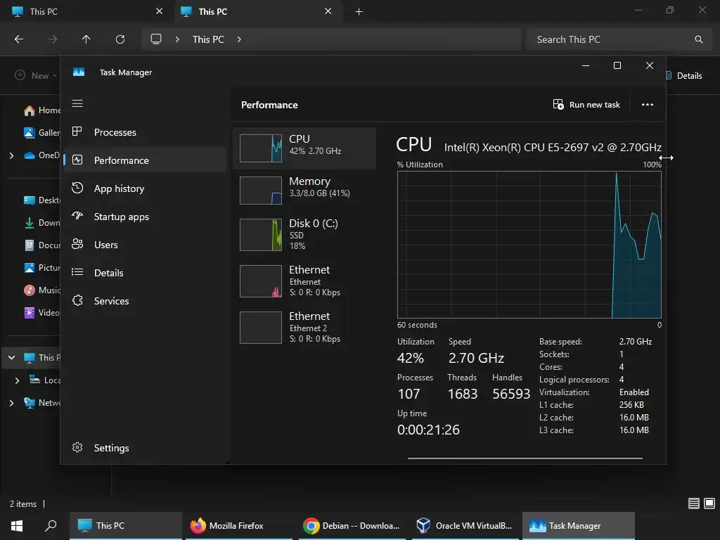Select Disk 0 (C:) resource entry
720x540 pixels.
tap(304, 234)
